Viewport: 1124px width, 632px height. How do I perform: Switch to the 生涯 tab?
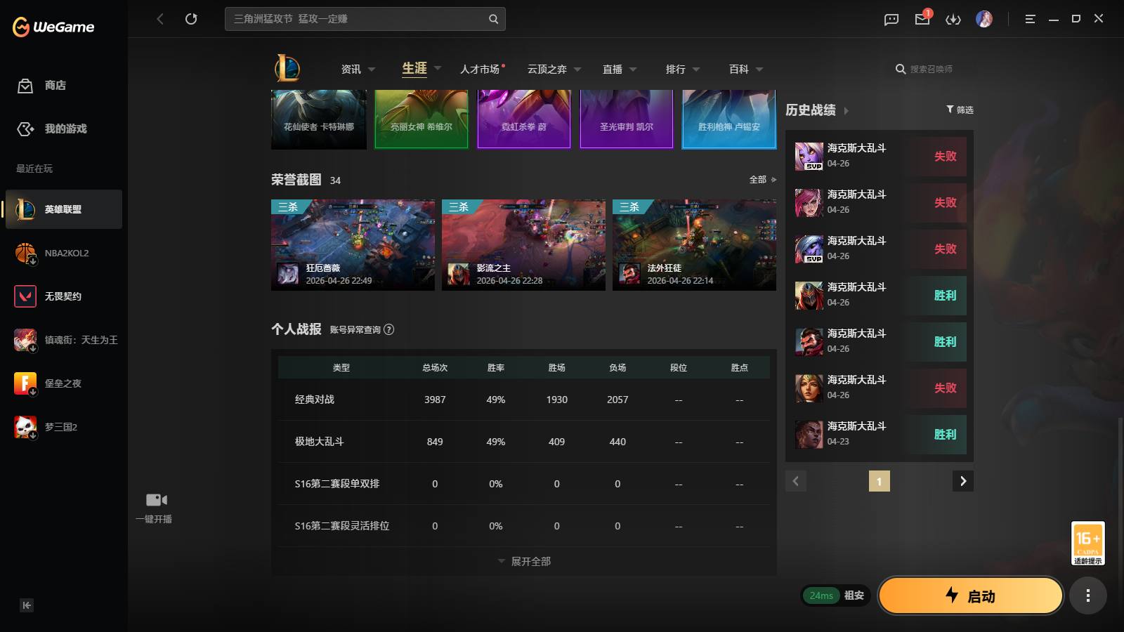click(x=414, y=69)
